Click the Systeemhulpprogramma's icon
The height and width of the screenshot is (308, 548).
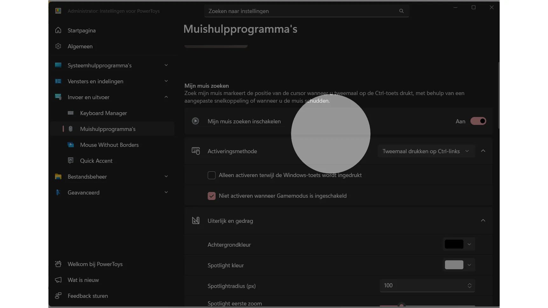[58, 65]
